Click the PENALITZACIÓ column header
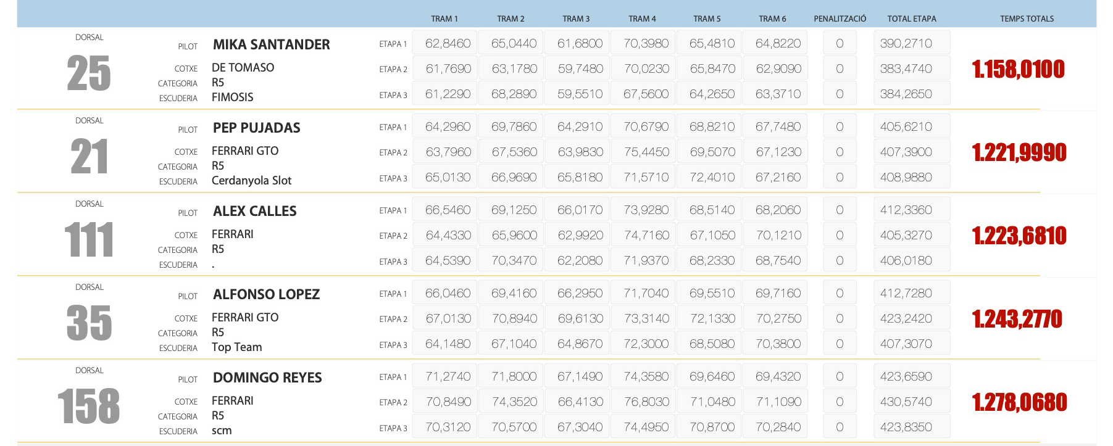The width and height of the screenshot is (1113, 446). pos(840,19)
